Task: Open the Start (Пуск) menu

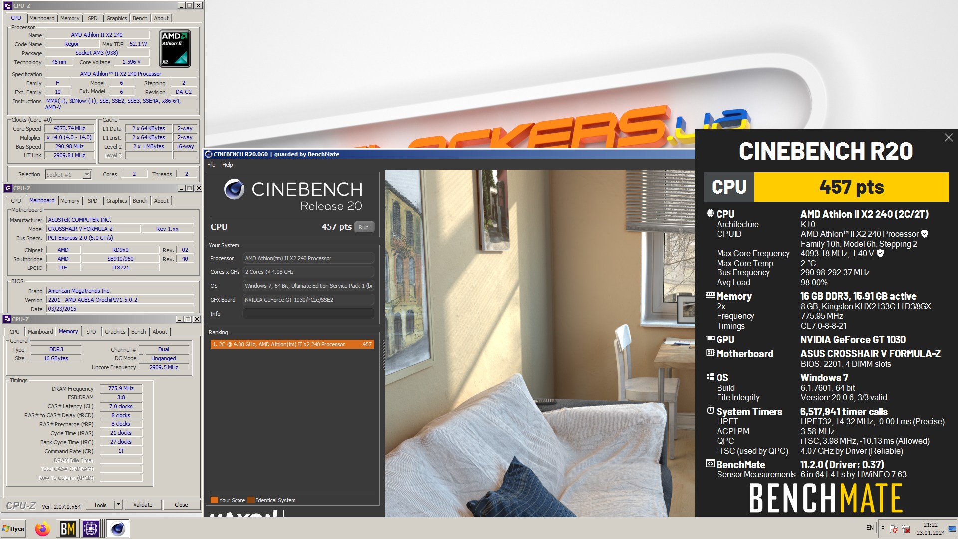Action: [x=14, y=529]
